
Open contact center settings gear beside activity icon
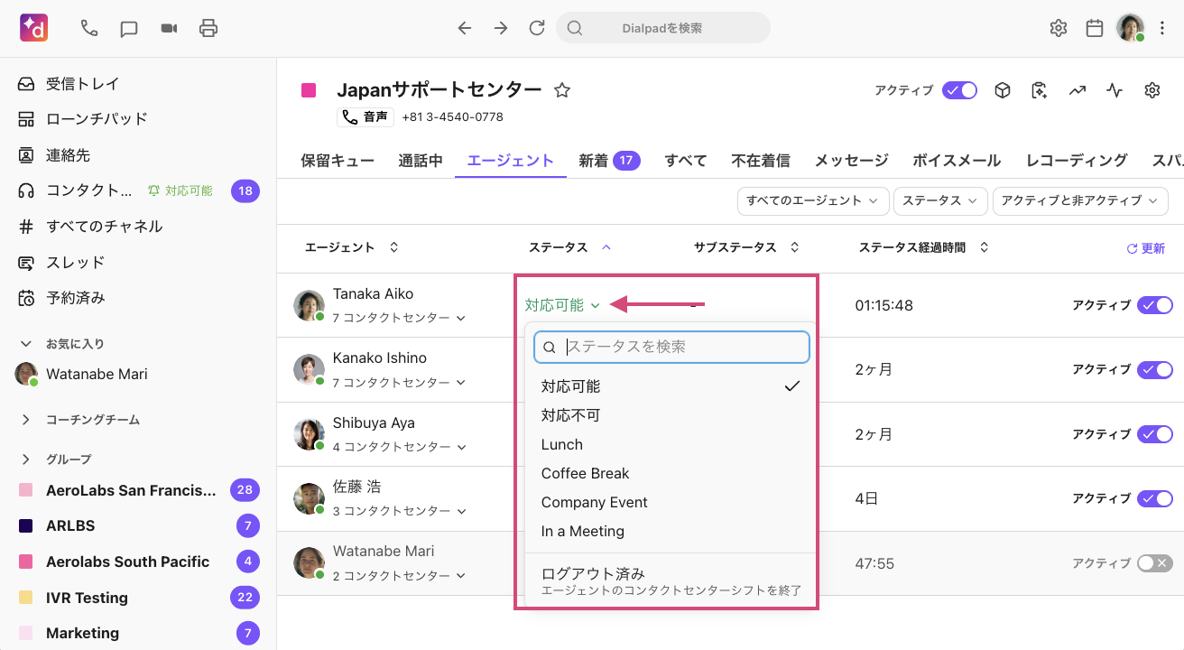click(x=1152, y=90)
